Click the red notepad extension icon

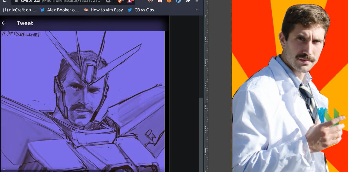point(160,1)
